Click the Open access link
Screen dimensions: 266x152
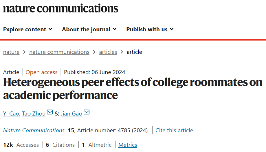click(x=42, y=72)
